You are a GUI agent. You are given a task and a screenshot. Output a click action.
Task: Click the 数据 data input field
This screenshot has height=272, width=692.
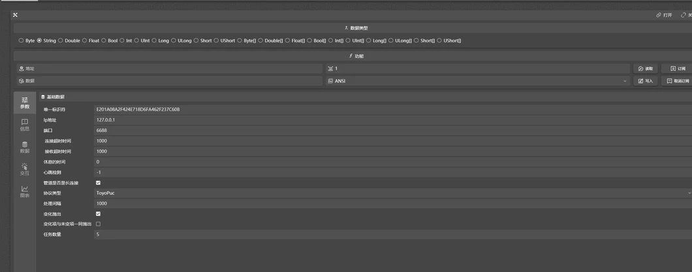click(170, 81)
